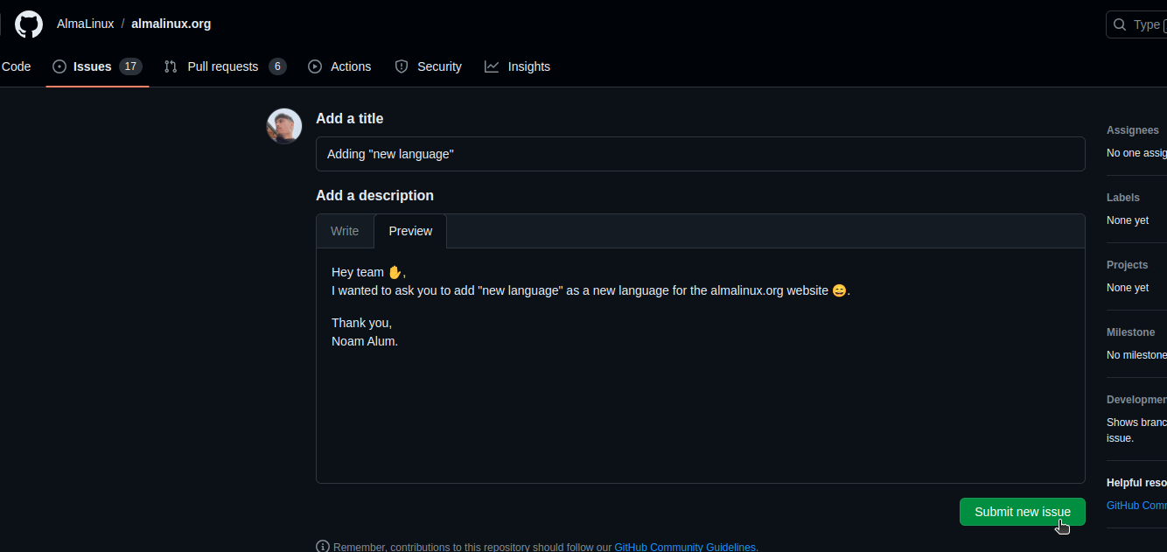
Task: Expand the Labels section
Action: (1122, 198)
